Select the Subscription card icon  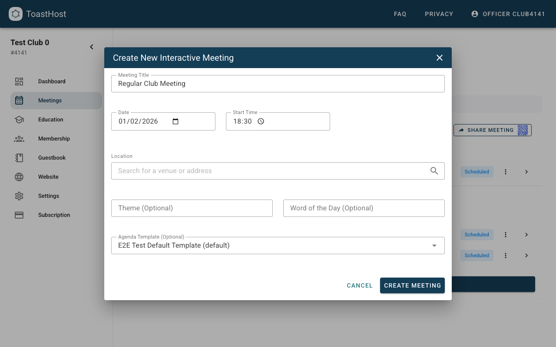[19, 215]
